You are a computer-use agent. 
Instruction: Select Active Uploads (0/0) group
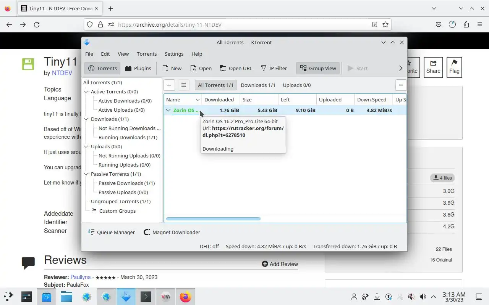121,110
